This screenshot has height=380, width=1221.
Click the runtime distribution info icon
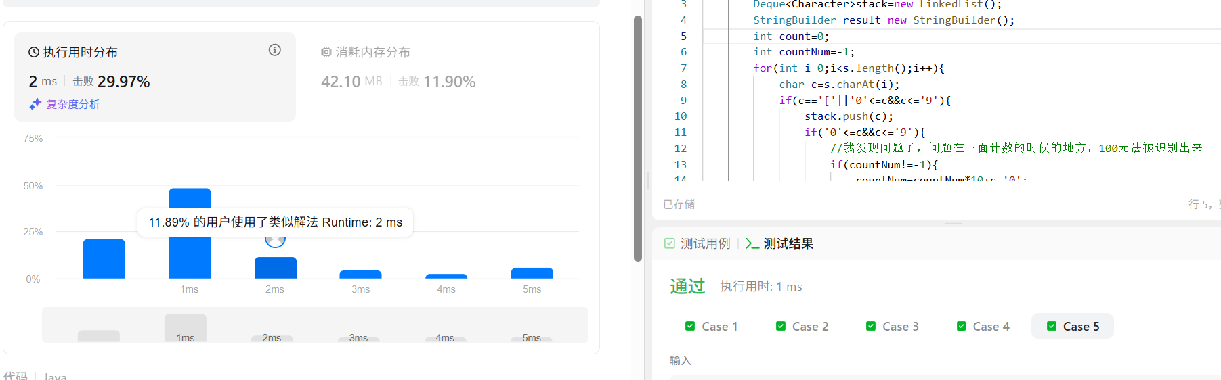(274, 50)
